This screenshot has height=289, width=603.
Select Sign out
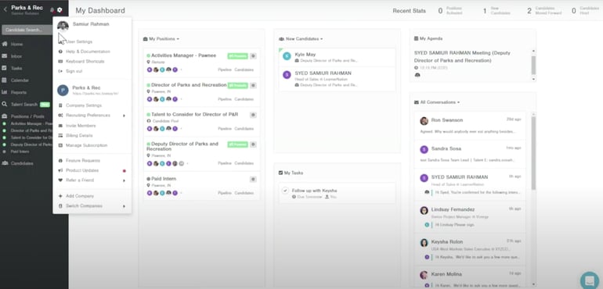click(x=74, y=71)
